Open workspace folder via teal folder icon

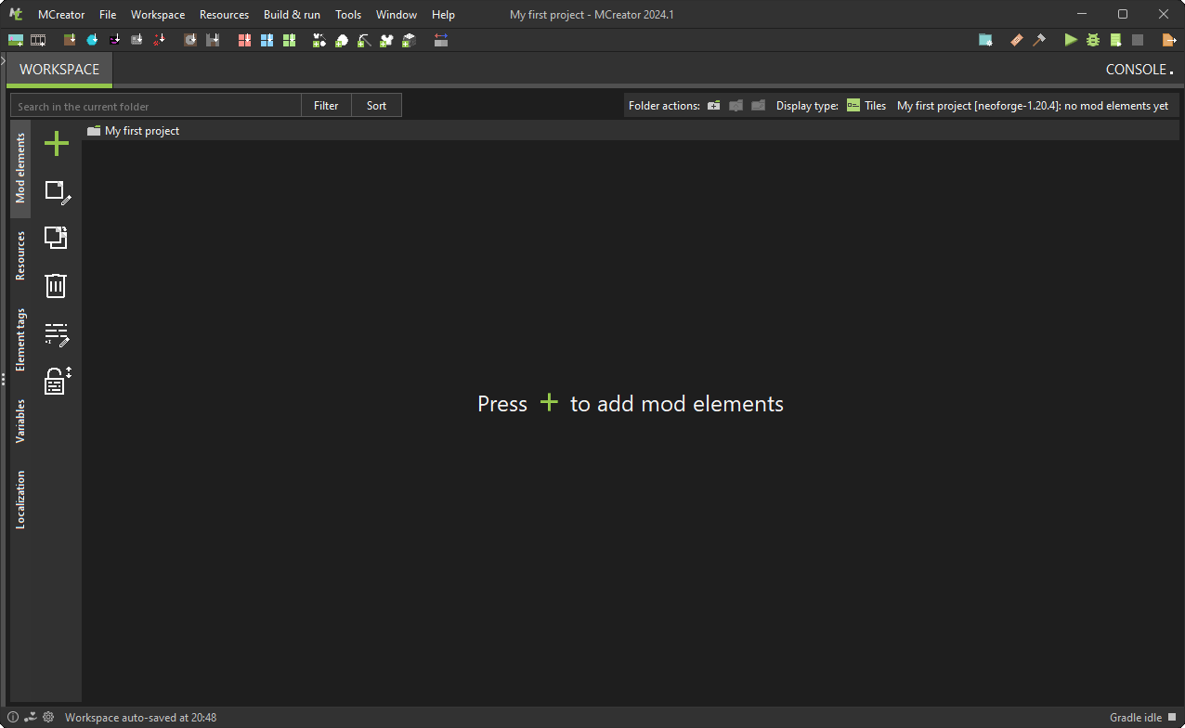coord(985,40)
